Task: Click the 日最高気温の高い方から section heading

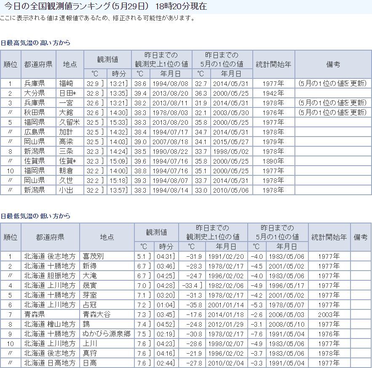Action: [x=35, y=43]
